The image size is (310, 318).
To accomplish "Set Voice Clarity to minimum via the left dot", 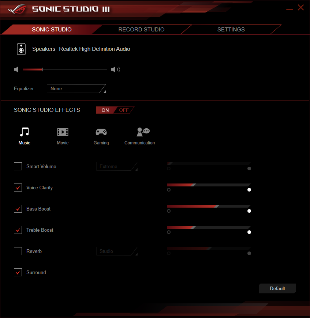I will pos(169,190).
